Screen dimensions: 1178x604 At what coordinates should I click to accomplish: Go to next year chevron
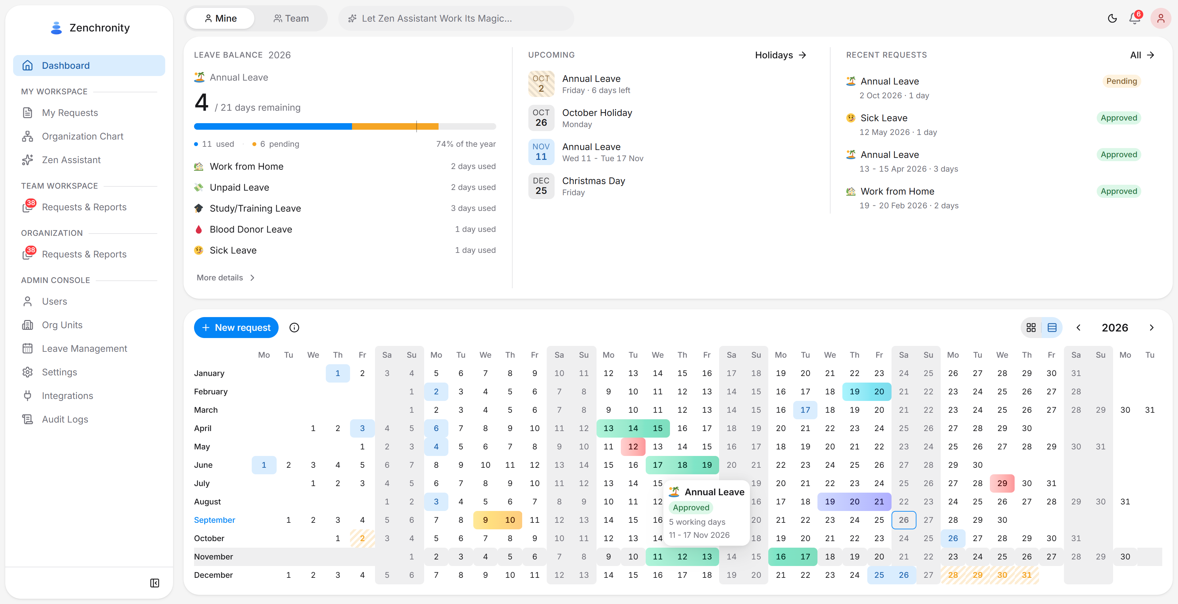pos(1151,328)
